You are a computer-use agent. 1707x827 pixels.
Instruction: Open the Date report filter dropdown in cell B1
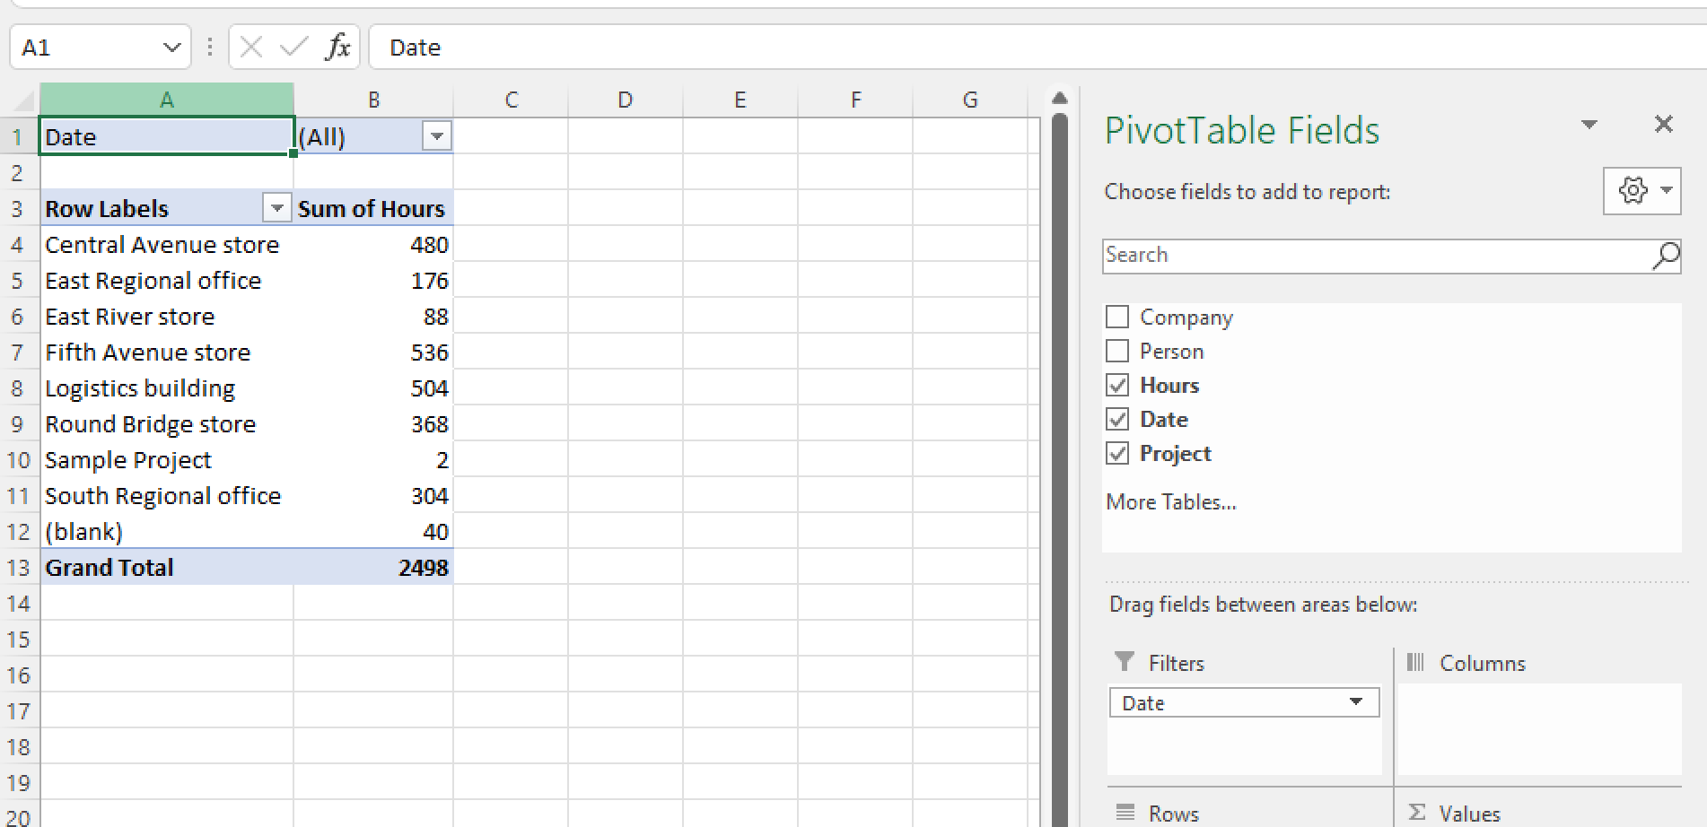pyautogui.click(x=437, y=136)
